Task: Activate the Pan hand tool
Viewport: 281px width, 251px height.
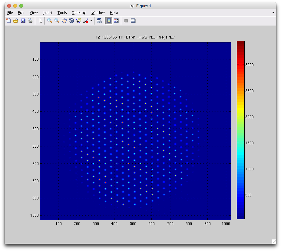Action: [x=64, y=21]
